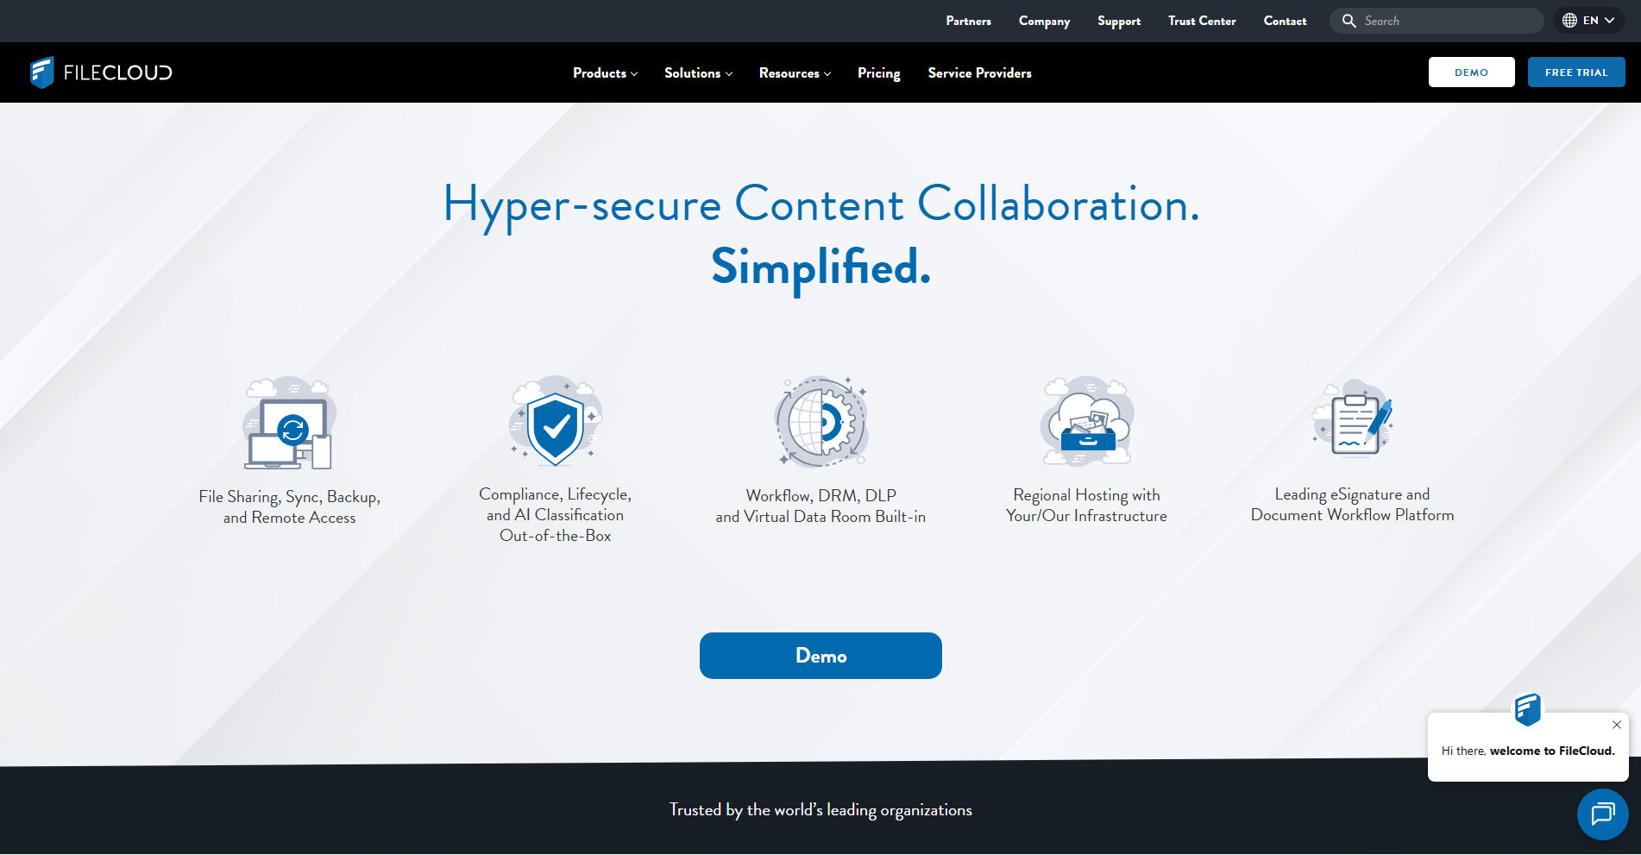Screen dimensions: 1641x855
Task: Open the Resources dropdown
Action: [x=794, y=72]
